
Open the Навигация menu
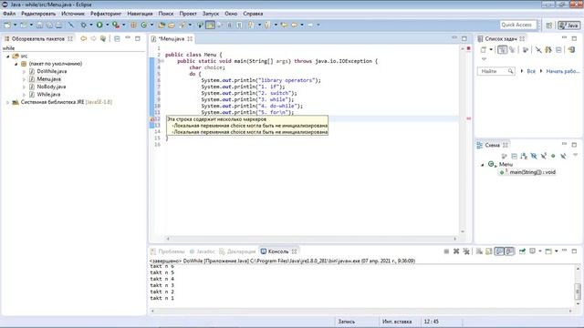point(140,14)
